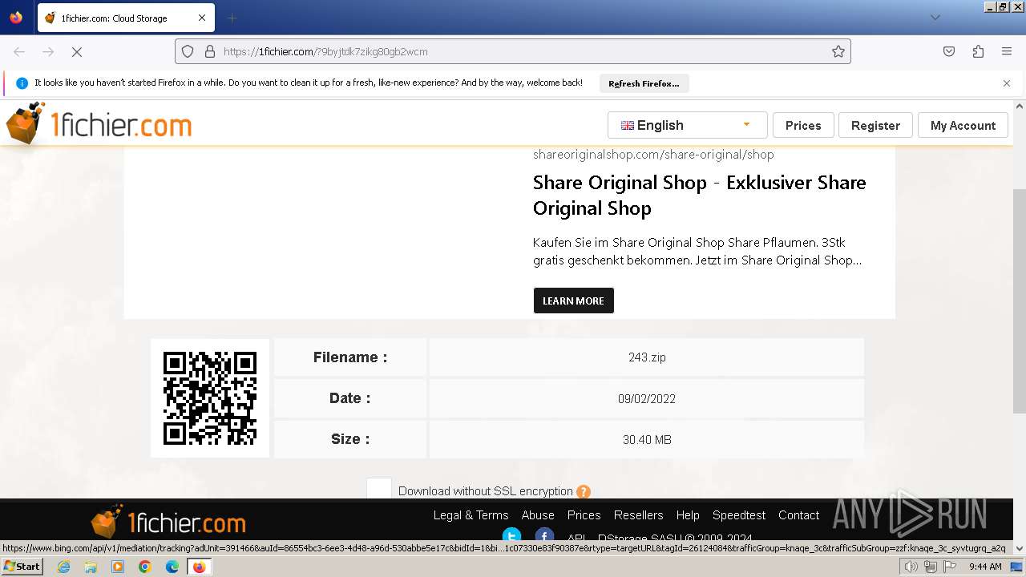Click the tracking protection shield icon
The image size is (1026, 577).
[188, 51]
